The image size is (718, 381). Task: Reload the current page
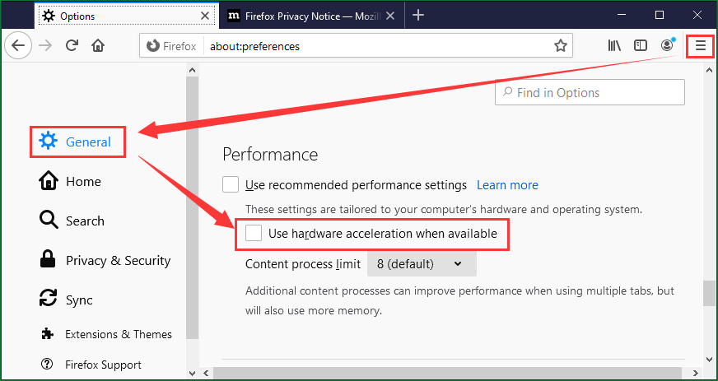72,46
